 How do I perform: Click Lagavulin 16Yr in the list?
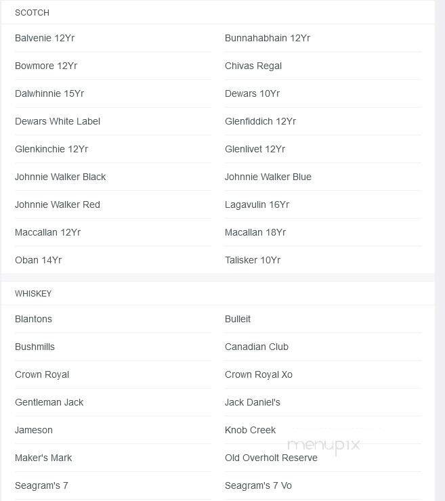click(257, 204)
